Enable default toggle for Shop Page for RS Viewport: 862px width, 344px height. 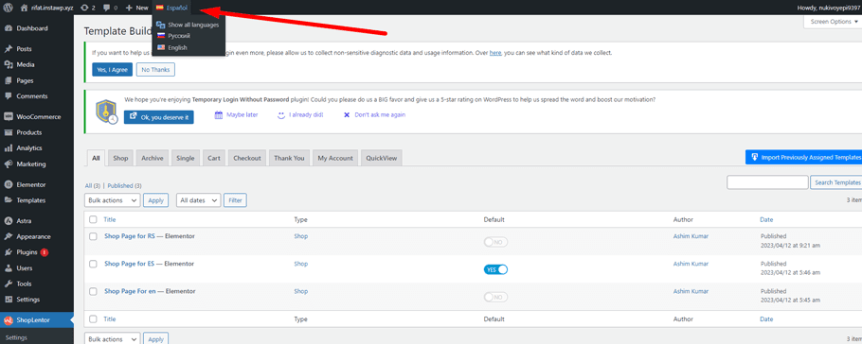(x=495, y=242)
